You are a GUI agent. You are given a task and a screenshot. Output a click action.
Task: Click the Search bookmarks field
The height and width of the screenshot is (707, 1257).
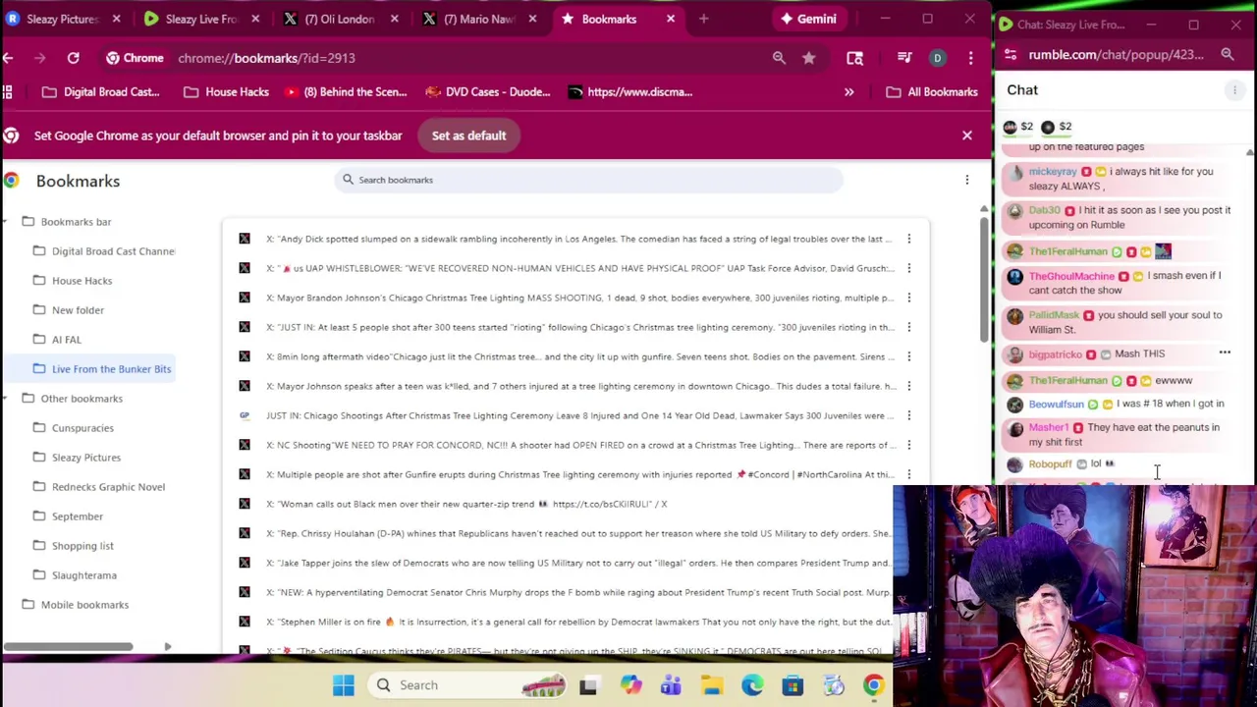589,180
